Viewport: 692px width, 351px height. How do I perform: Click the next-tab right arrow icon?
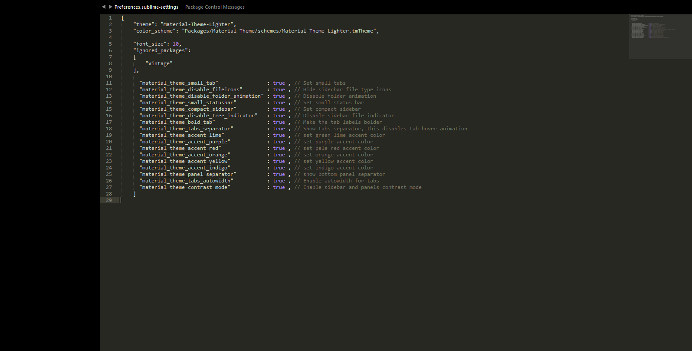click(x=111, y=7)
